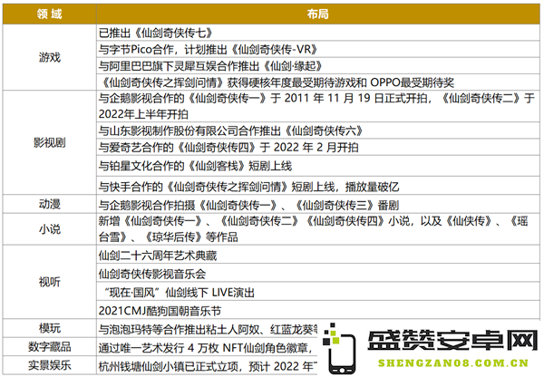544x377 pixels.
Task: Select the 游戏 category cell
Action: [49, 57]
